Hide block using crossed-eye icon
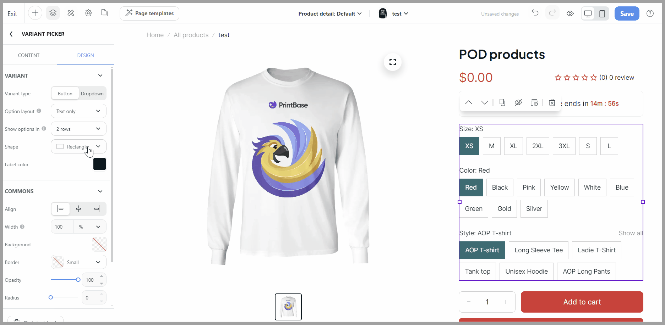Screen dimensions: 665x325 click(518, 103)
